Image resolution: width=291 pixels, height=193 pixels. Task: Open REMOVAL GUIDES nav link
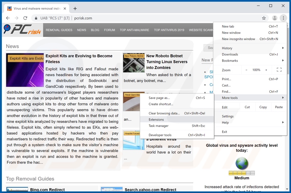point(59,30)
